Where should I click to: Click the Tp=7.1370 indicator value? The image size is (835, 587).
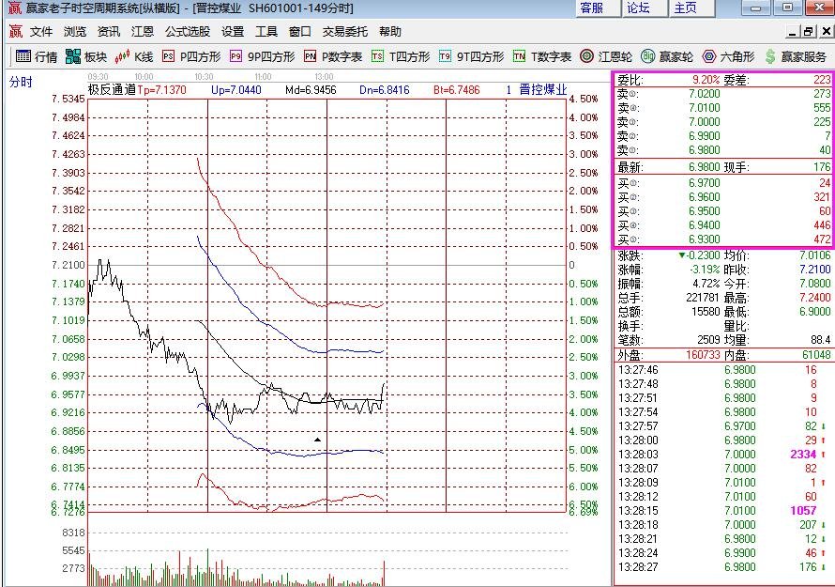coord(162,90)
